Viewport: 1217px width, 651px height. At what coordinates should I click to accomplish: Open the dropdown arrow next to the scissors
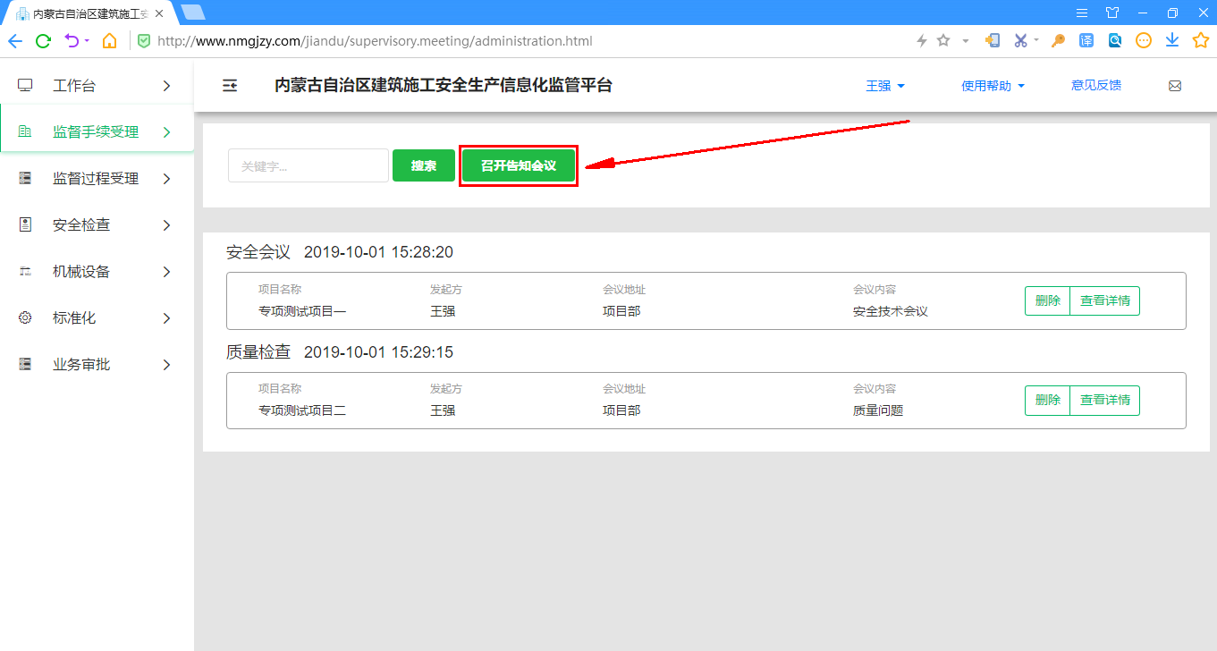click(x=1036, y=40)
